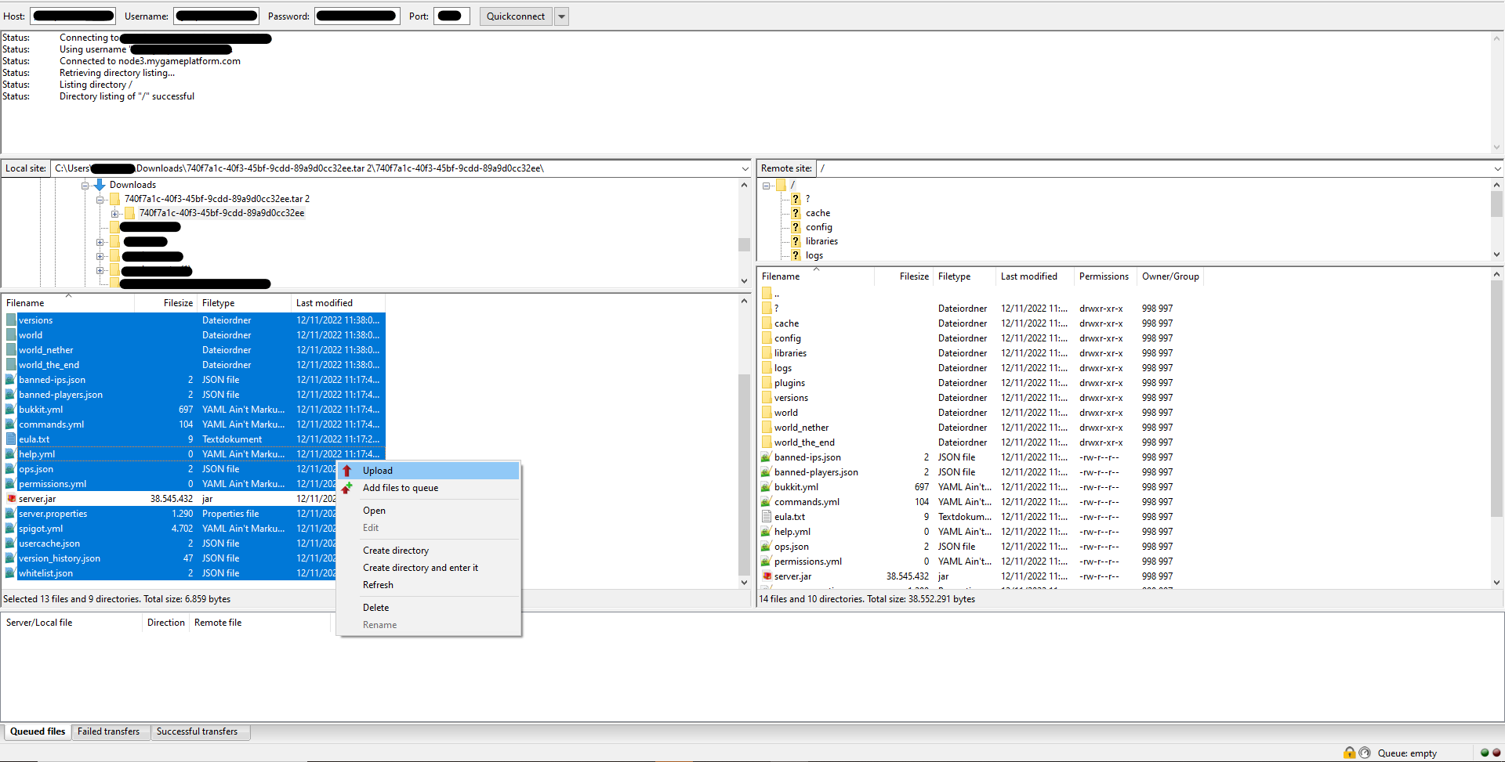
Task: Sort local files by Filename header
Action: pos(68,303)
